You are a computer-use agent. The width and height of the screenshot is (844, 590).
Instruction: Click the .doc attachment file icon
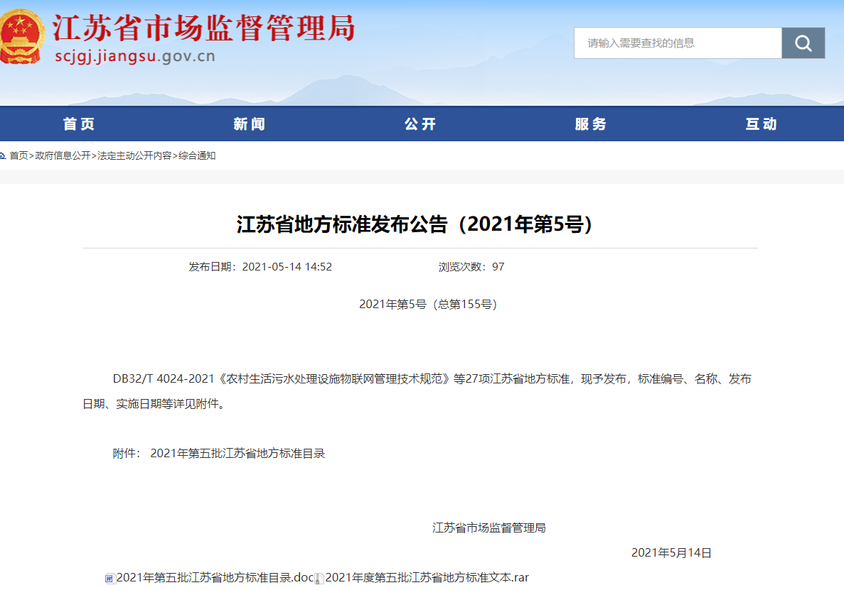click(109, 578)
